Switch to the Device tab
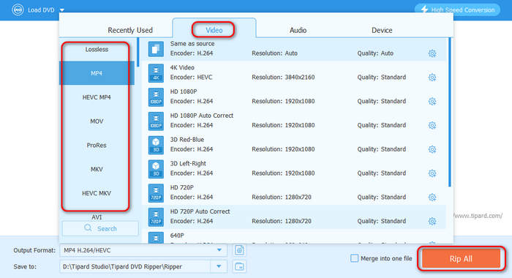The height and width of the screenshot is (278, 512). pyautogui.click(x=382, y=30)
